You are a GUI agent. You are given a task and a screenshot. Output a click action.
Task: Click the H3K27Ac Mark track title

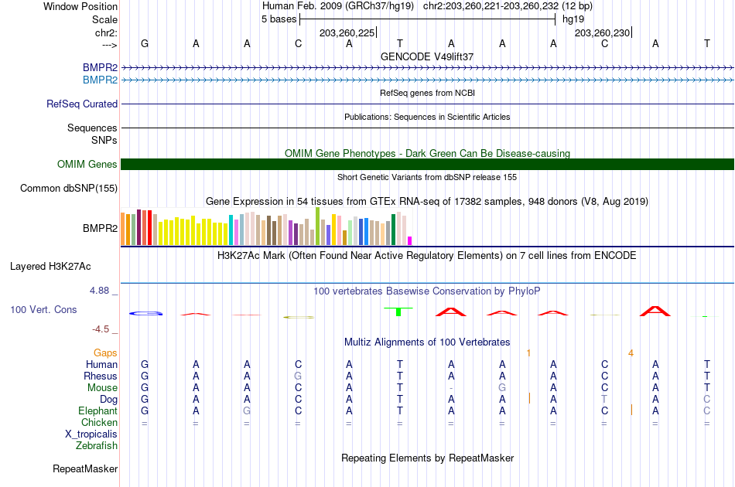pyautogui.click(x=427, y=256)
